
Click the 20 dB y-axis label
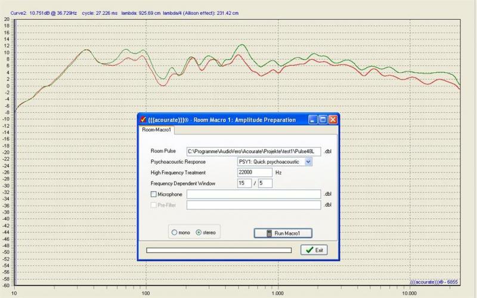point(7,19)
